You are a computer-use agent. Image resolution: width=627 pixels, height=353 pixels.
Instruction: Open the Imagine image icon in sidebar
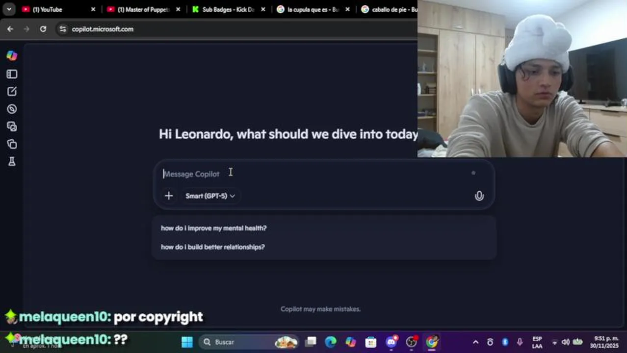point(12,126)
